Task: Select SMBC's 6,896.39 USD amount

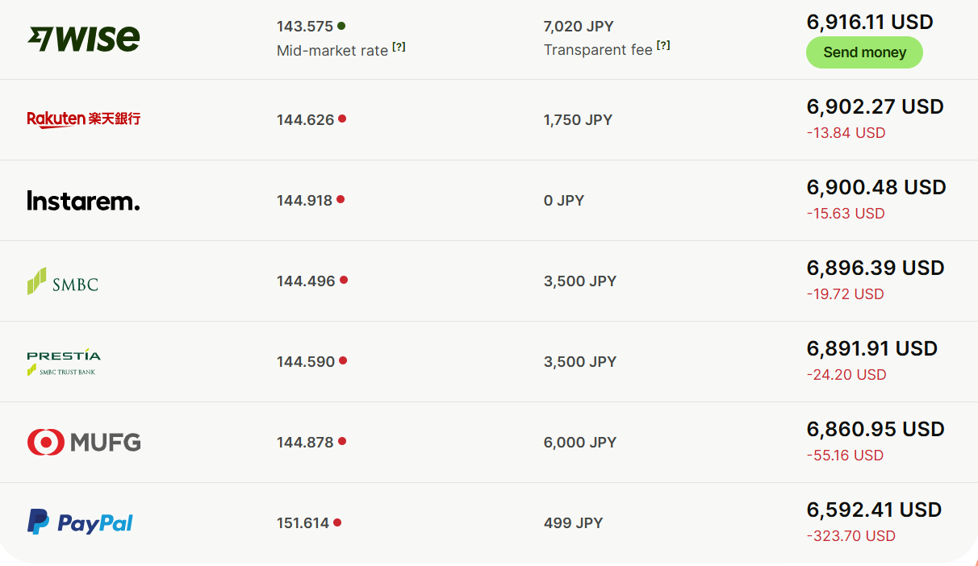Action: point(876,268)
